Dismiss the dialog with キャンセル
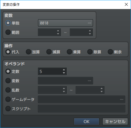 pos(115,122)
